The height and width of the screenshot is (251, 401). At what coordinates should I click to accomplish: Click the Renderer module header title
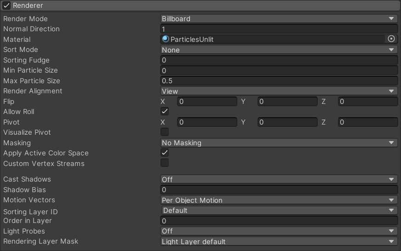(28, 6)
